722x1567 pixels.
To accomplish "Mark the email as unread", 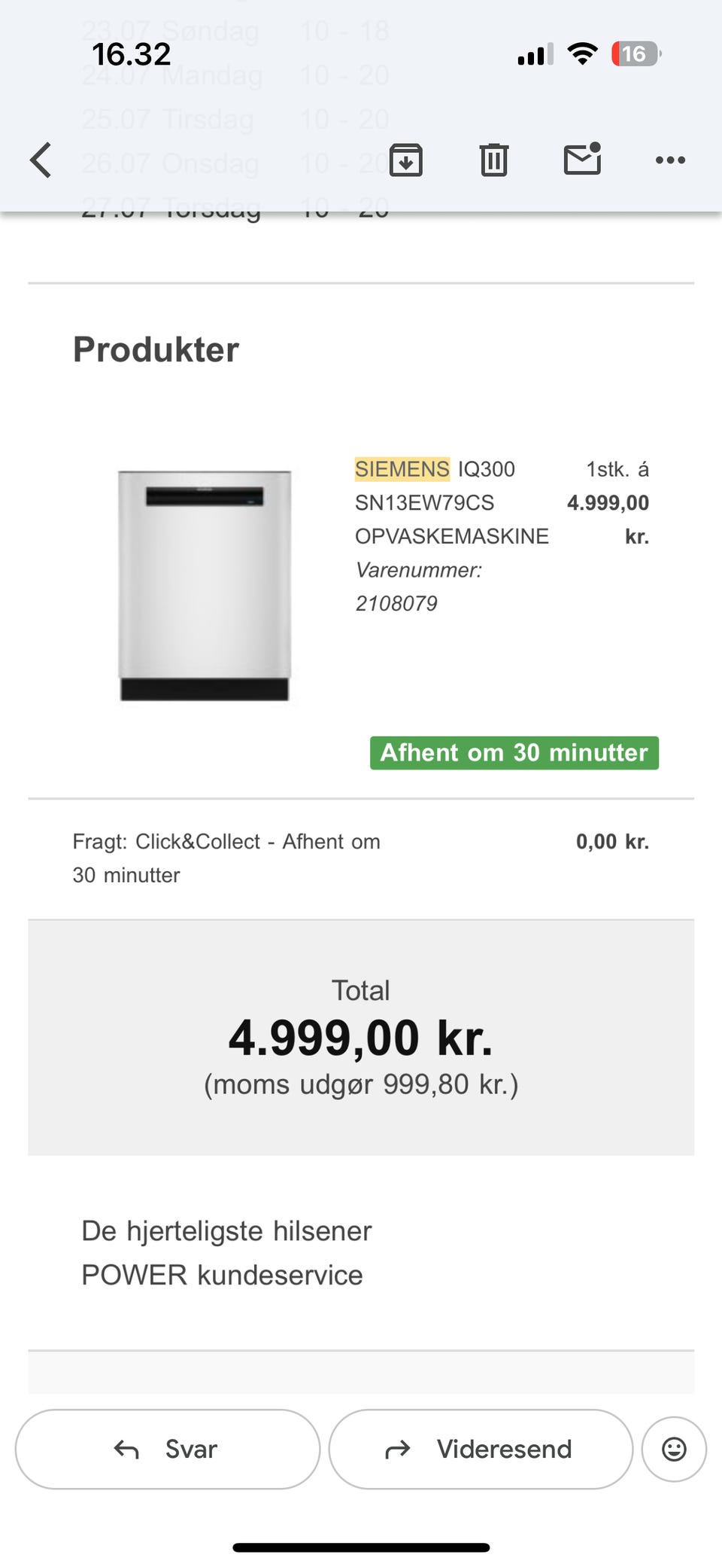I will [x=582, y=159].
